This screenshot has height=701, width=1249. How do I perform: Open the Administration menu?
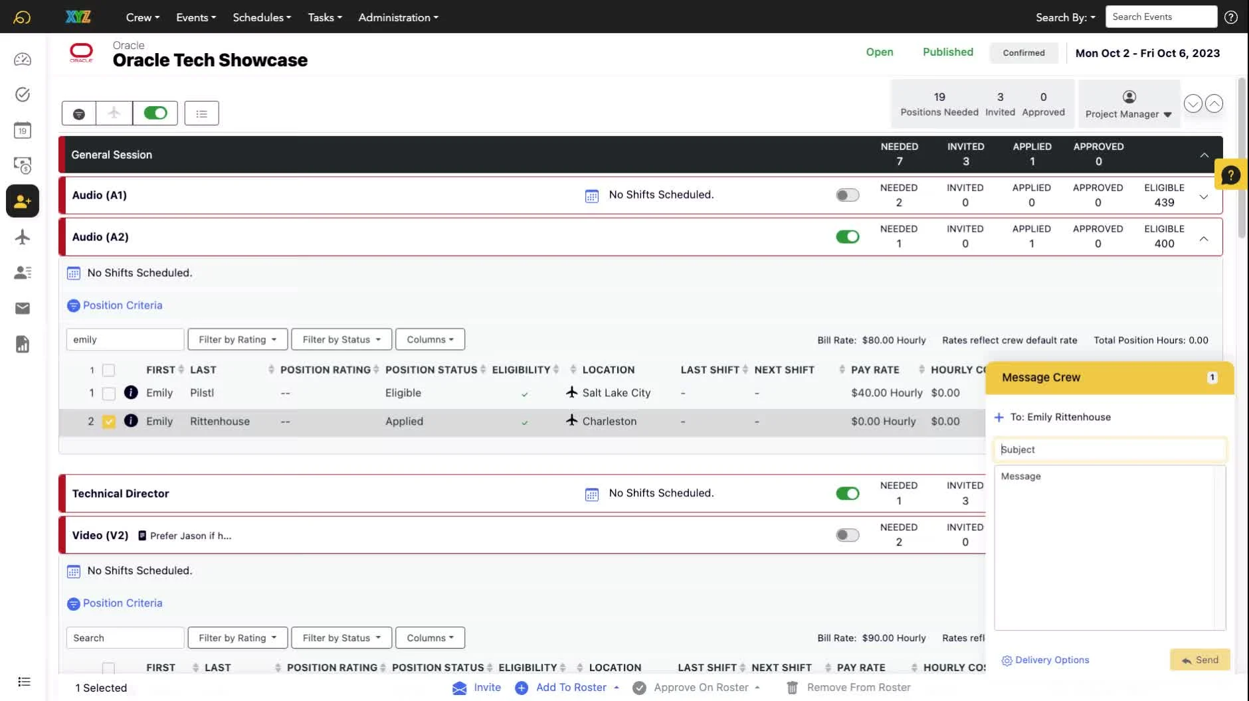399,17
